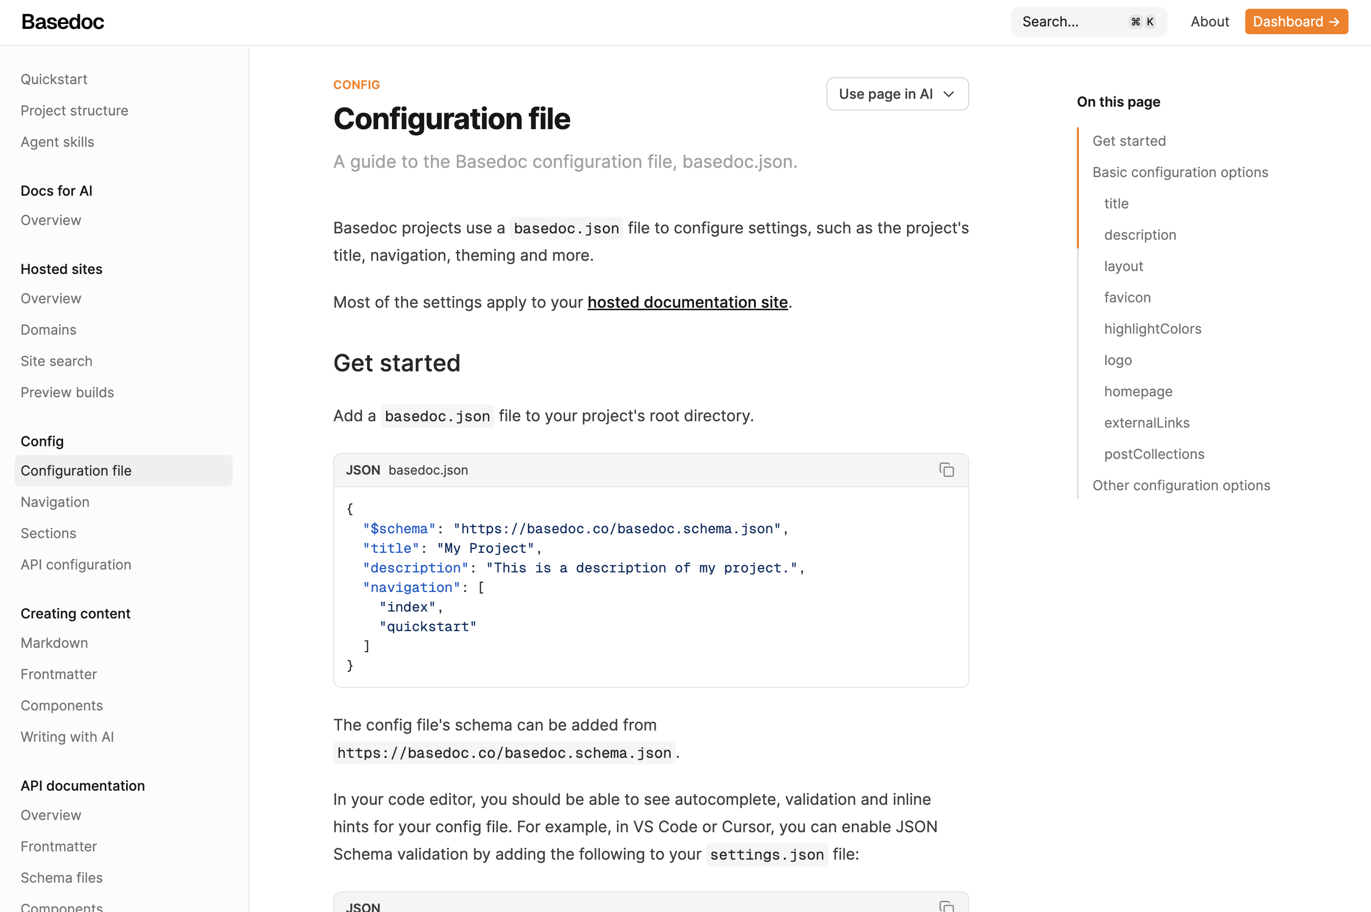
Task: Navigate to Agent skills
Action: [x=58, y=142]
